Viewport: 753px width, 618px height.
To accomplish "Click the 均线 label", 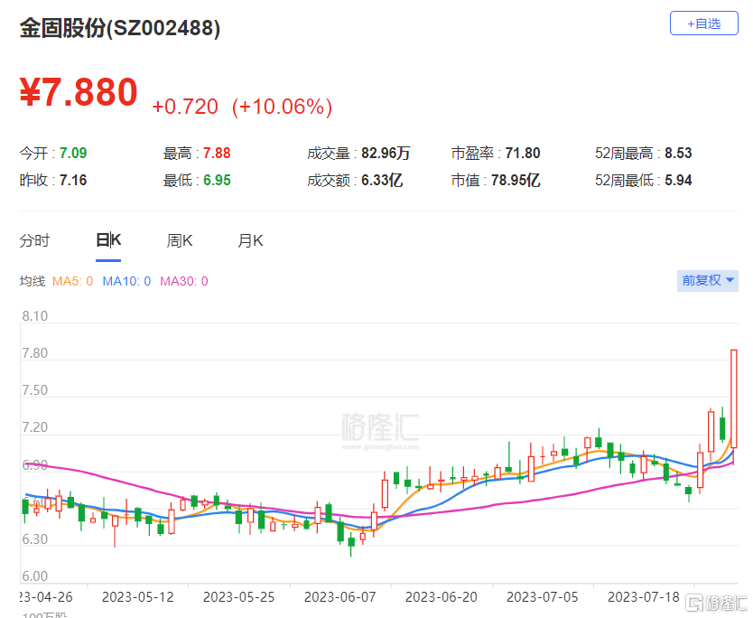I will click(x=33, y=281).
